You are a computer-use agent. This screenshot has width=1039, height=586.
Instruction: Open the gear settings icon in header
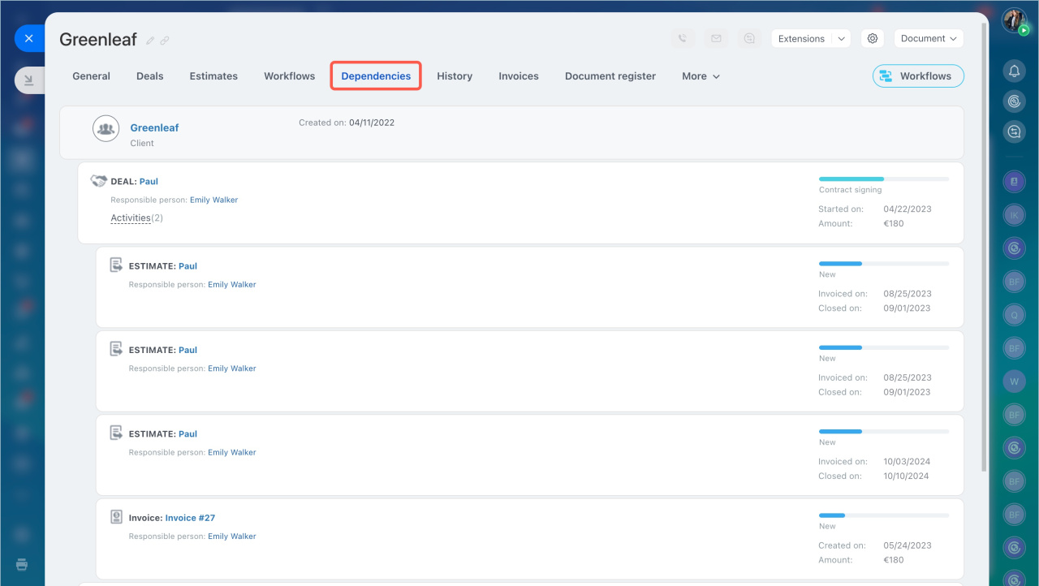coord(873,38)
